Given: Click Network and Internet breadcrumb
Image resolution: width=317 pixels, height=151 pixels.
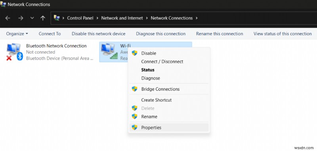Looking at the screenshot, I should pyautogui.click(x=122, y=18).
